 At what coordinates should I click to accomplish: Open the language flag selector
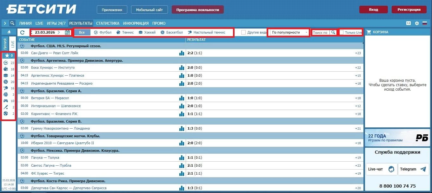[425, 23]
